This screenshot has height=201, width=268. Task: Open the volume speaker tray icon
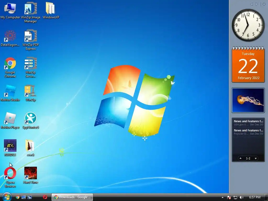tap(242, 197)
